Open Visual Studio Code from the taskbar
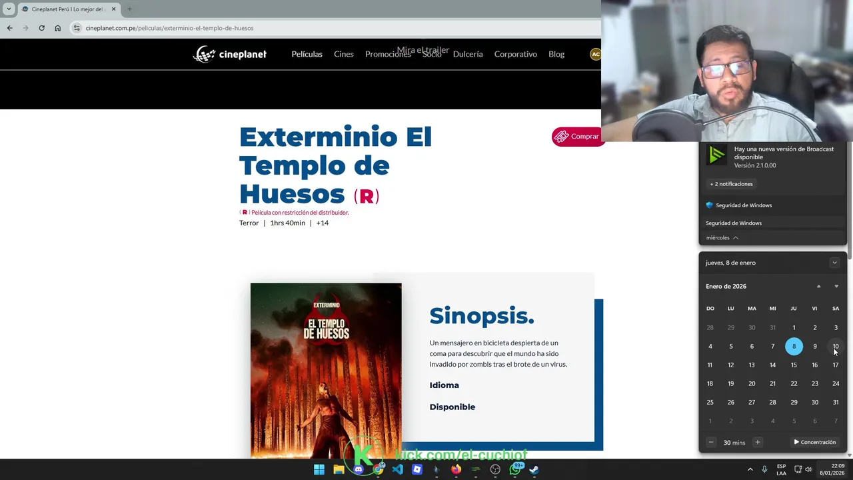 coord(397,469)
